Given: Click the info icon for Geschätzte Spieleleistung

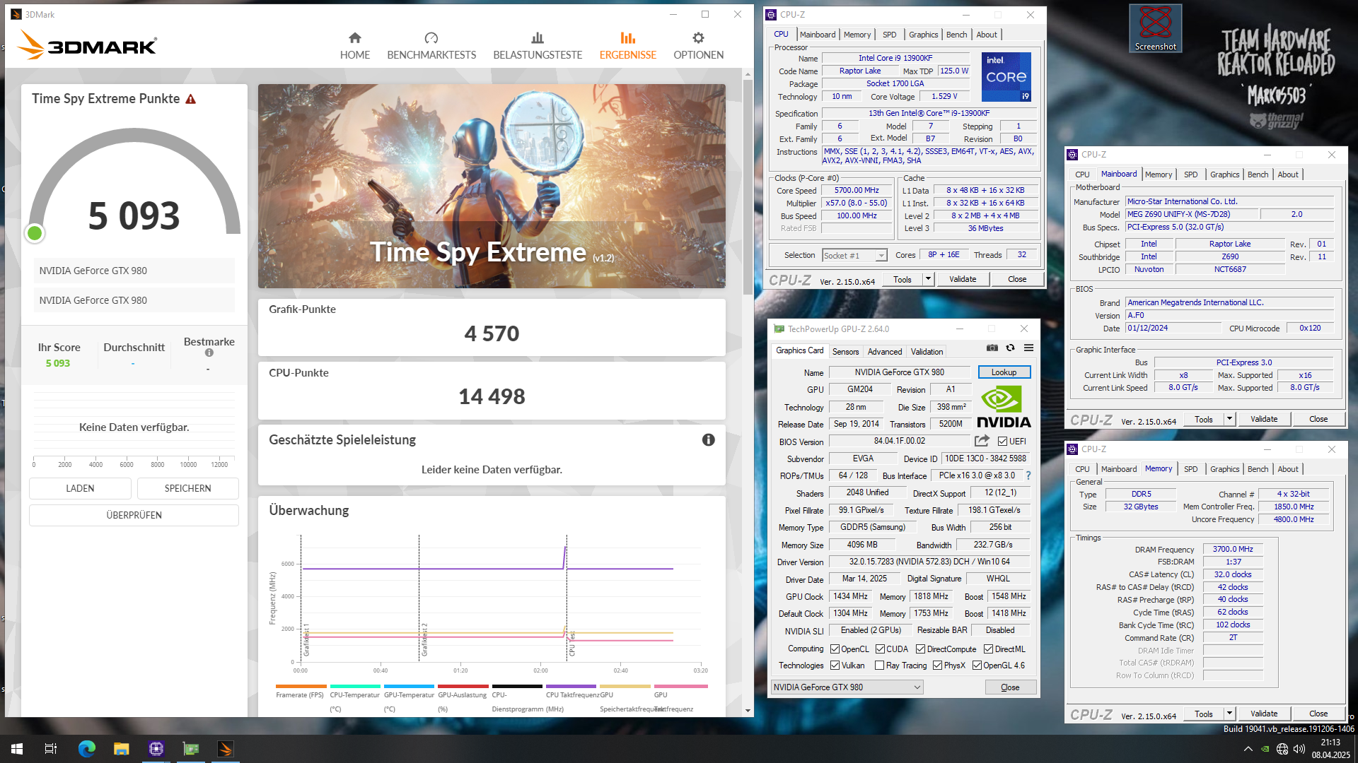Looking at the screenshot, I should (x=708, y=439).
